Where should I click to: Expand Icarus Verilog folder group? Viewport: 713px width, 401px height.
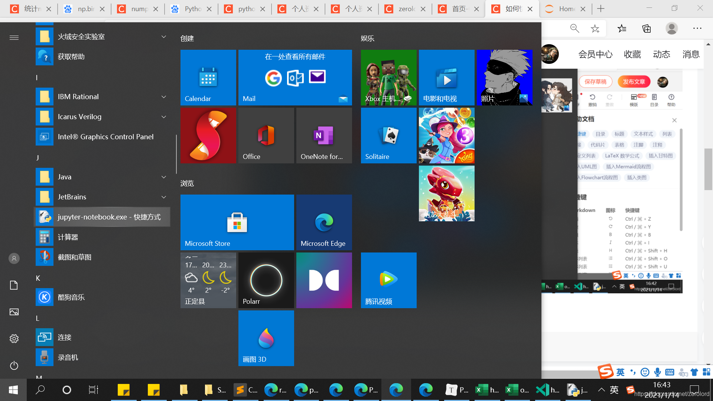164,117
